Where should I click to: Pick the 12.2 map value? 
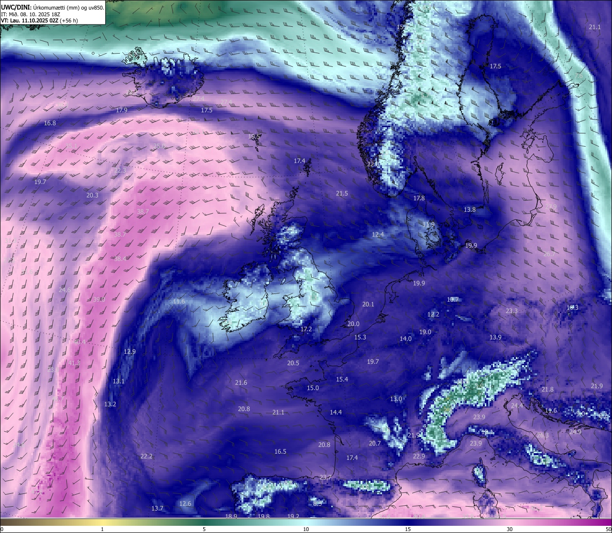433,314
